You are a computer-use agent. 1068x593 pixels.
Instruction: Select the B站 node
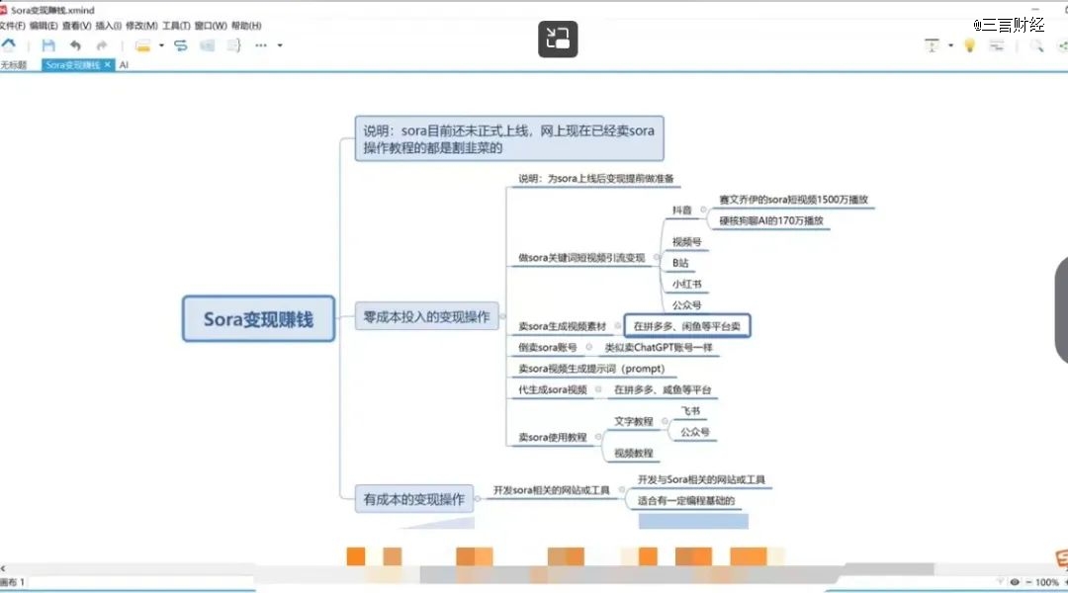pyautogui.click(x=680, y=263)
